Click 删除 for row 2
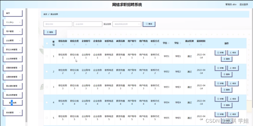Screen dimensions: 253x126 [227, 75]
